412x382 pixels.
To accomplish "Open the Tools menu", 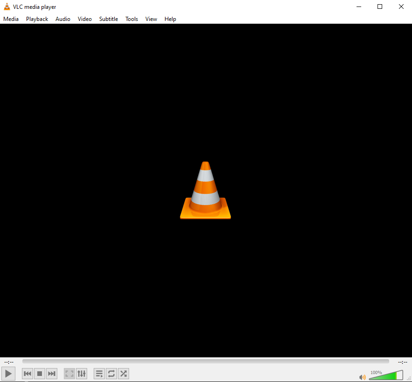I will coord(131,19).
